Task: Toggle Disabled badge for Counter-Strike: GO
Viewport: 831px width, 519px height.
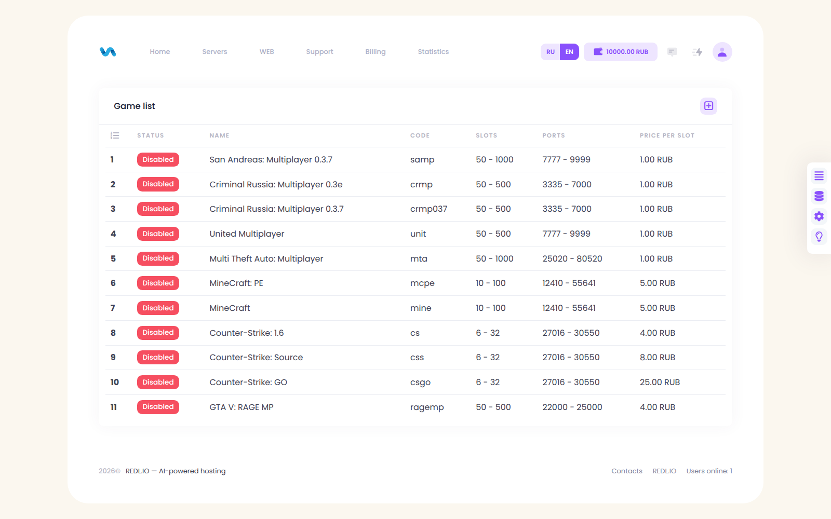Action: (x=158, y=382)
